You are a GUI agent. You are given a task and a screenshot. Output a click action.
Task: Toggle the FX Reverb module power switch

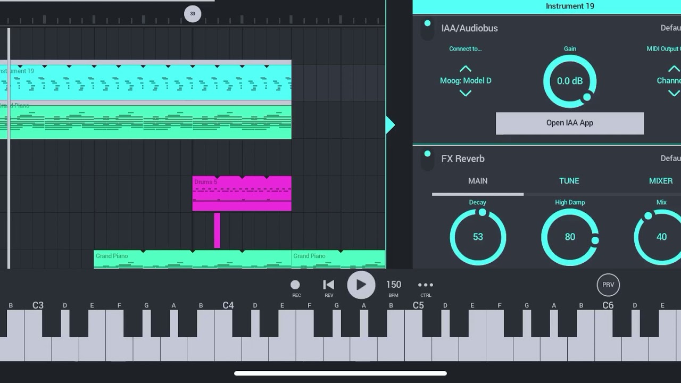coord(427,159)
